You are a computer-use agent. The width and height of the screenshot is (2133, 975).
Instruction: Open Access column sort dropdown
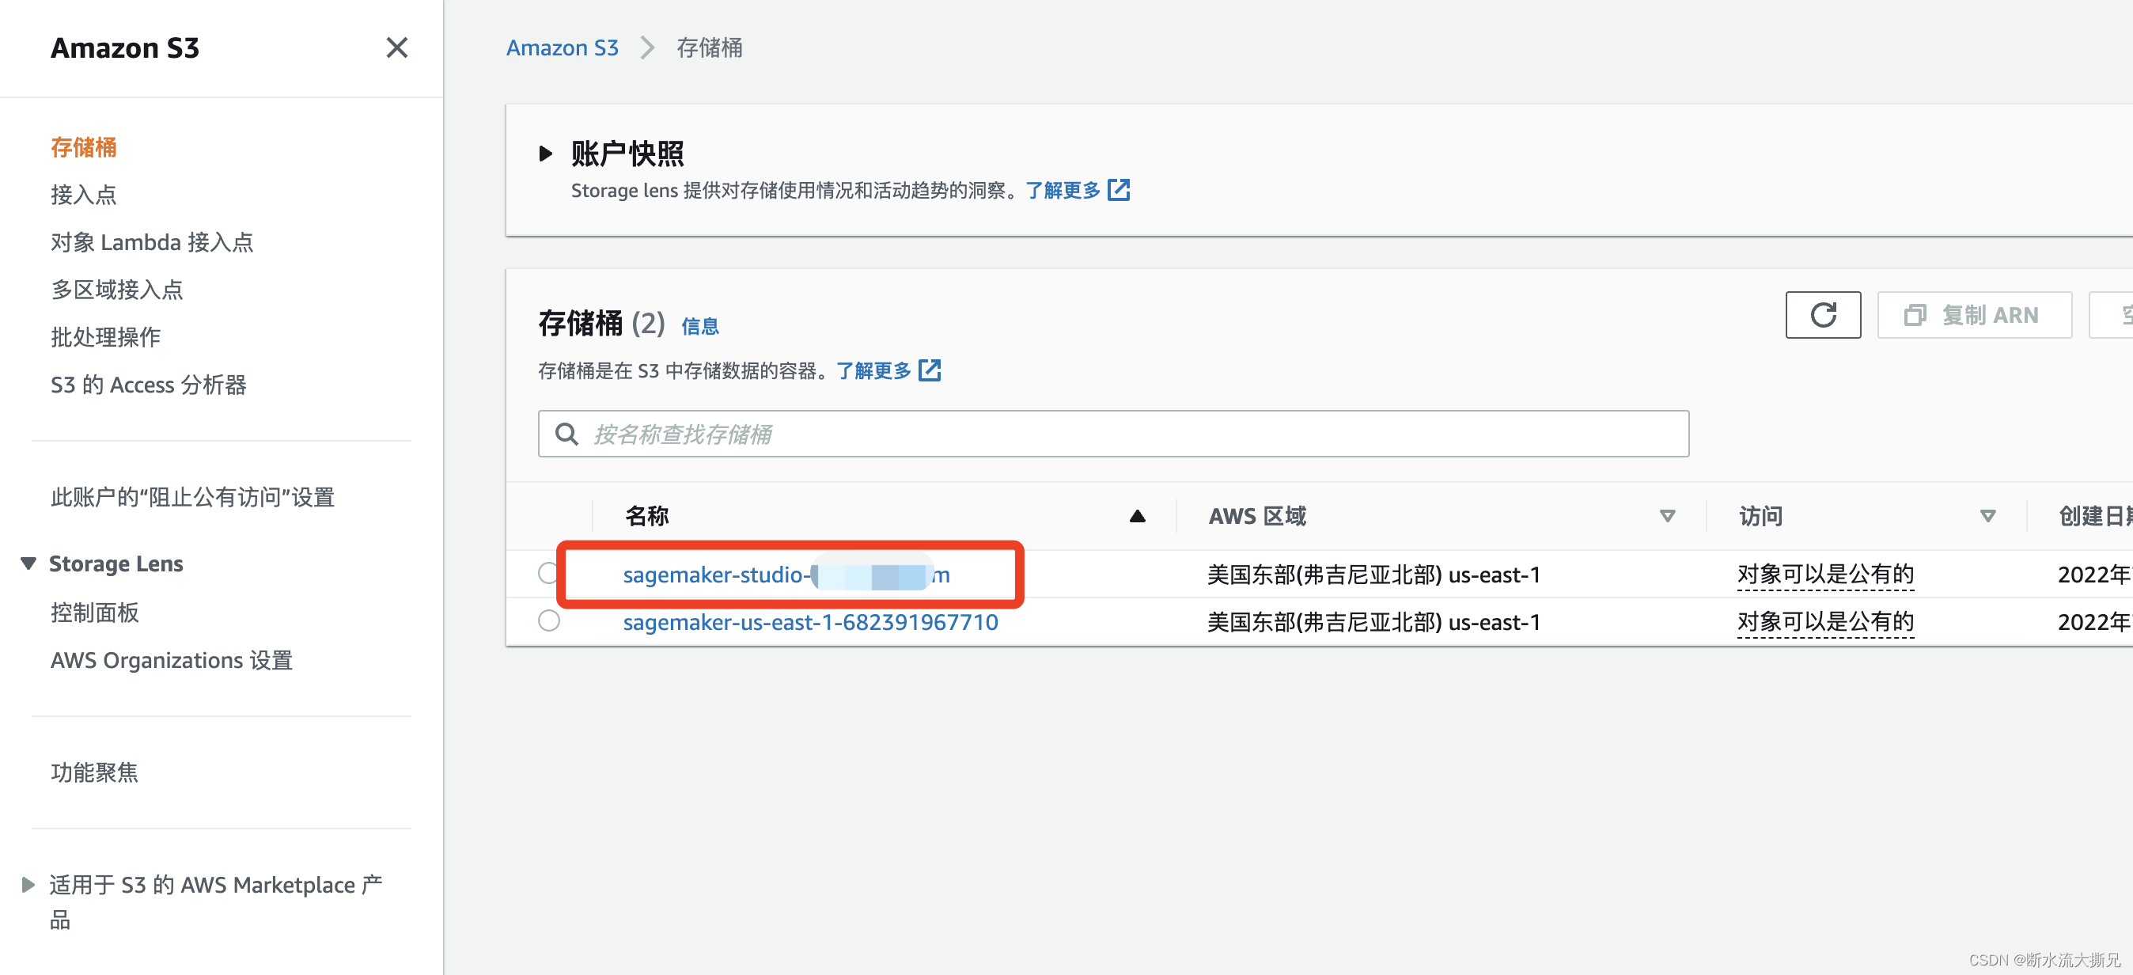(1987, 516)
